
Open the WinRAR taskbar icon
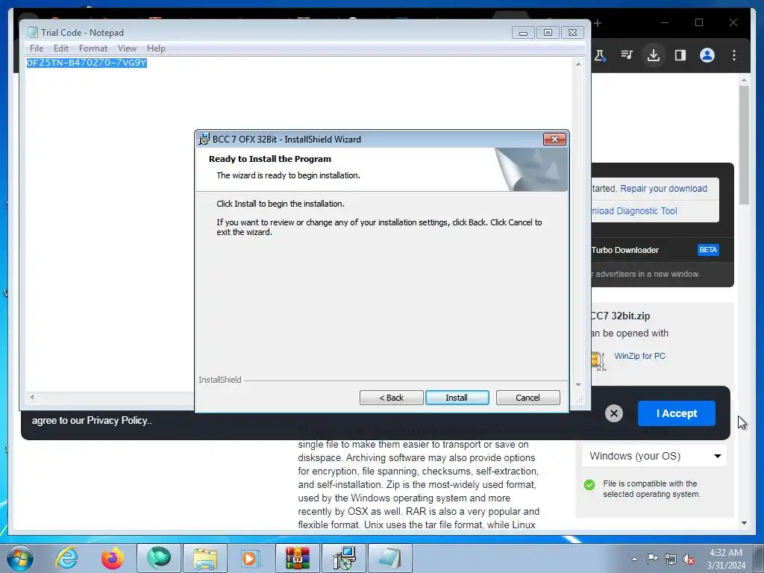click(297, 558)
